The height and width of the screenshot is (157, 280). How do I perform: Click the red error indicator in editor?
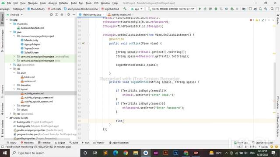coord(252,20)
